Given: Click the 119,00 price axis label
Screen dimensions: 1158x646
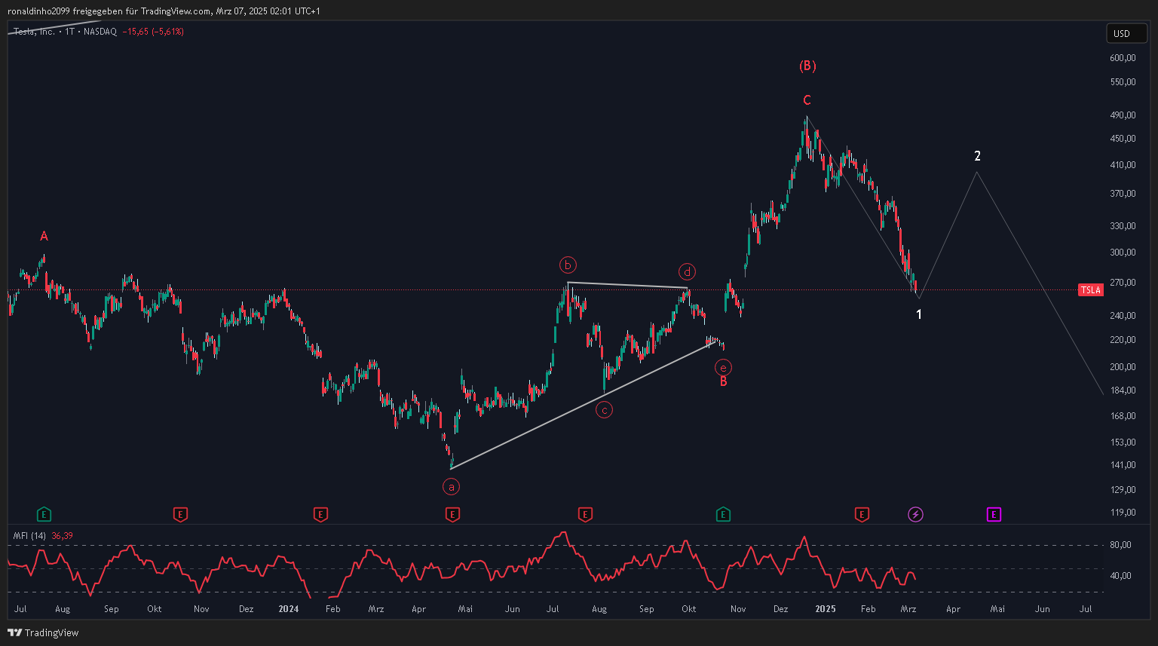Looking at the screenshot, I should pyautogui.click(x=1123, y=513).
